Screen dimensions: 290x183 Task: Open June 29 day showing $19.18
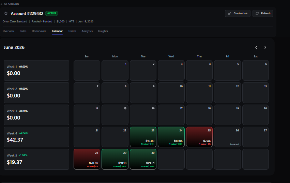click(x=115, y=159)
